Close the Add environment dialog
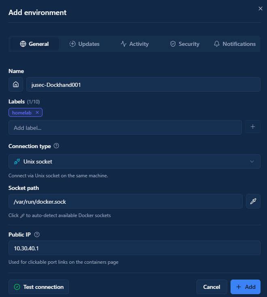The height and width of the screenshot is (297, 267). 260,9
